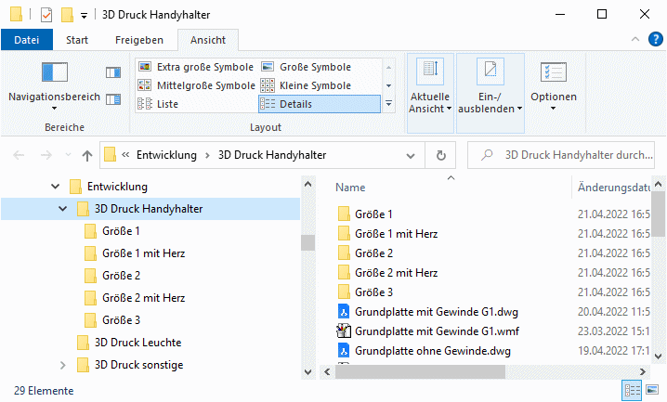Viewport: 667px width, 402px height.
Task: Click the navigation tree scroll down arrow
Action: pos(308,372)
